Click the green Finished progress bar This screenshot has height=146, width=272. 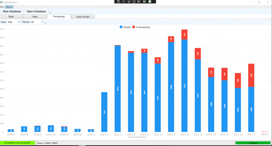point(253,143)
